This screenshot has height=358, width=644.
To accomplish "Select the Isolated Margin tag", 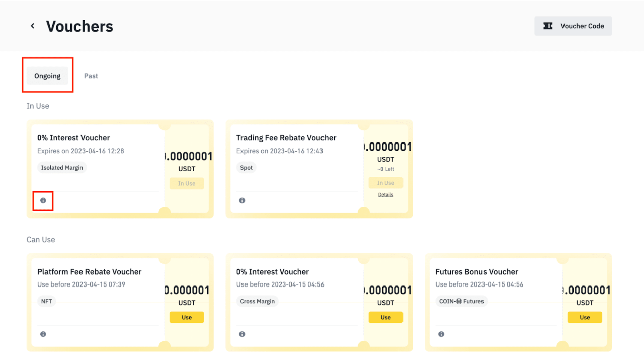I will [x=62, y=167].
